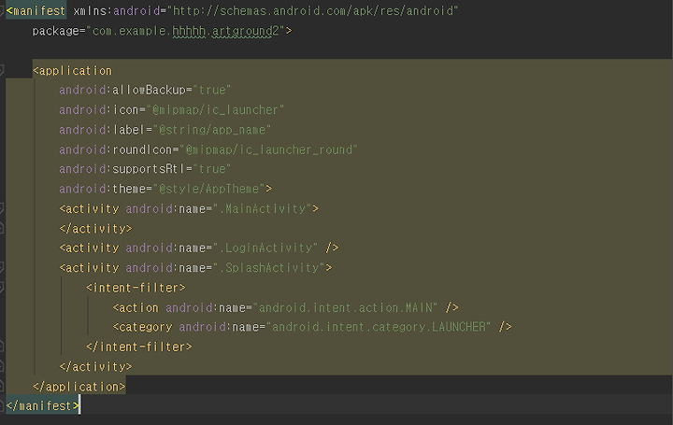This screenshot has height=425, width=673.
Task: Click the android:theme attribute
Action: tap(102, 189)
